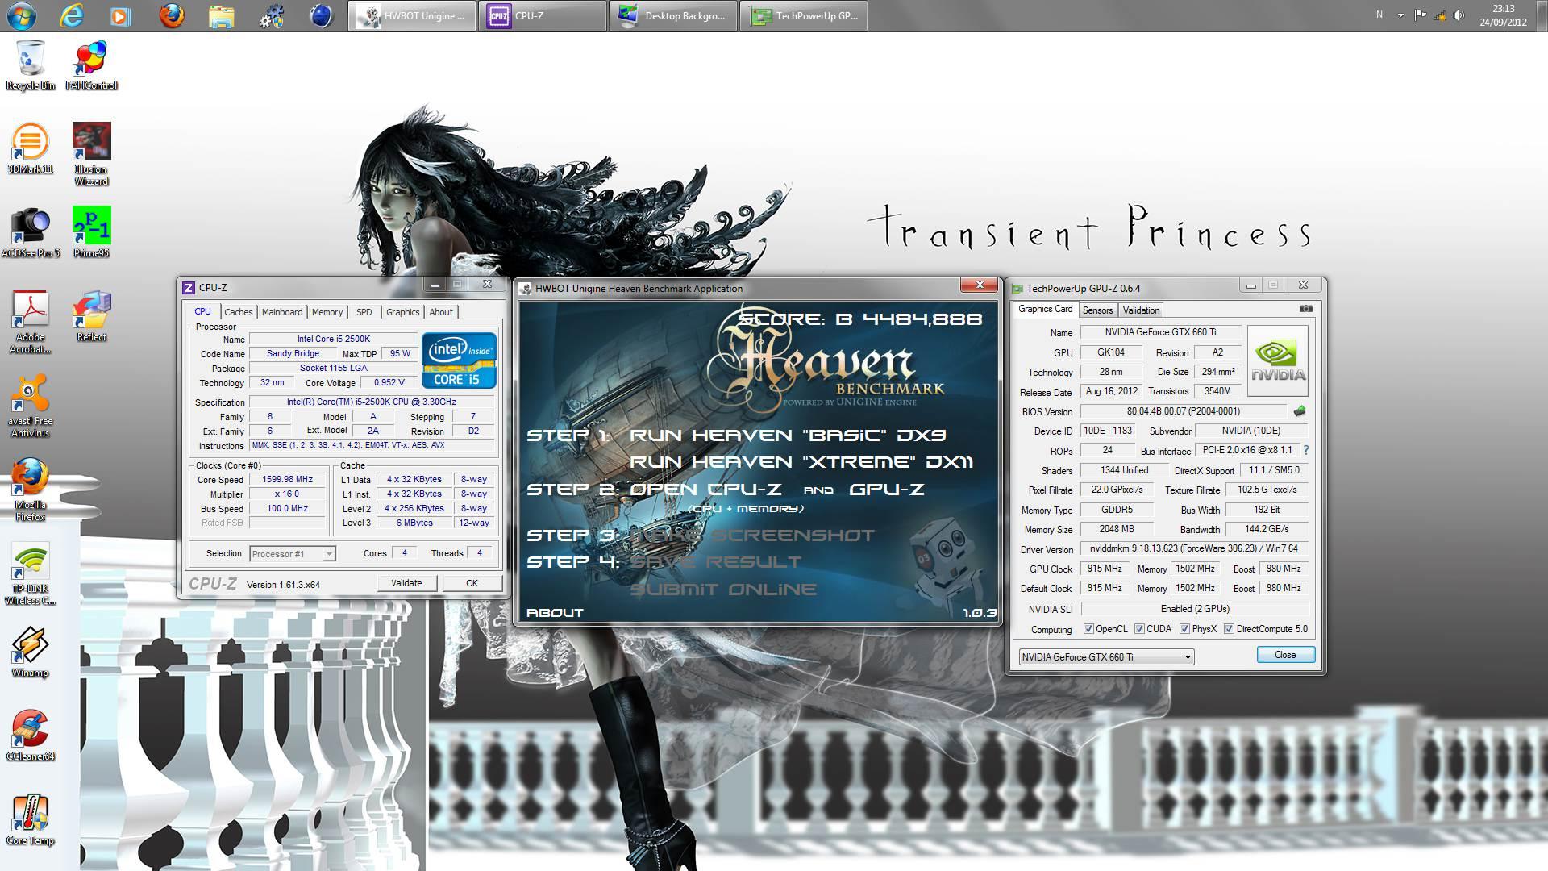
Task: Select the CPU tab in CPU-Z
Action: tap(202, 311)
